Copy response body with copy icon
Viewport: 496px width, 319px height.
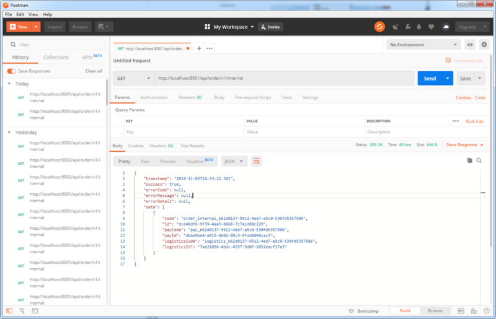pyautogui.click(x=469, y=160)
